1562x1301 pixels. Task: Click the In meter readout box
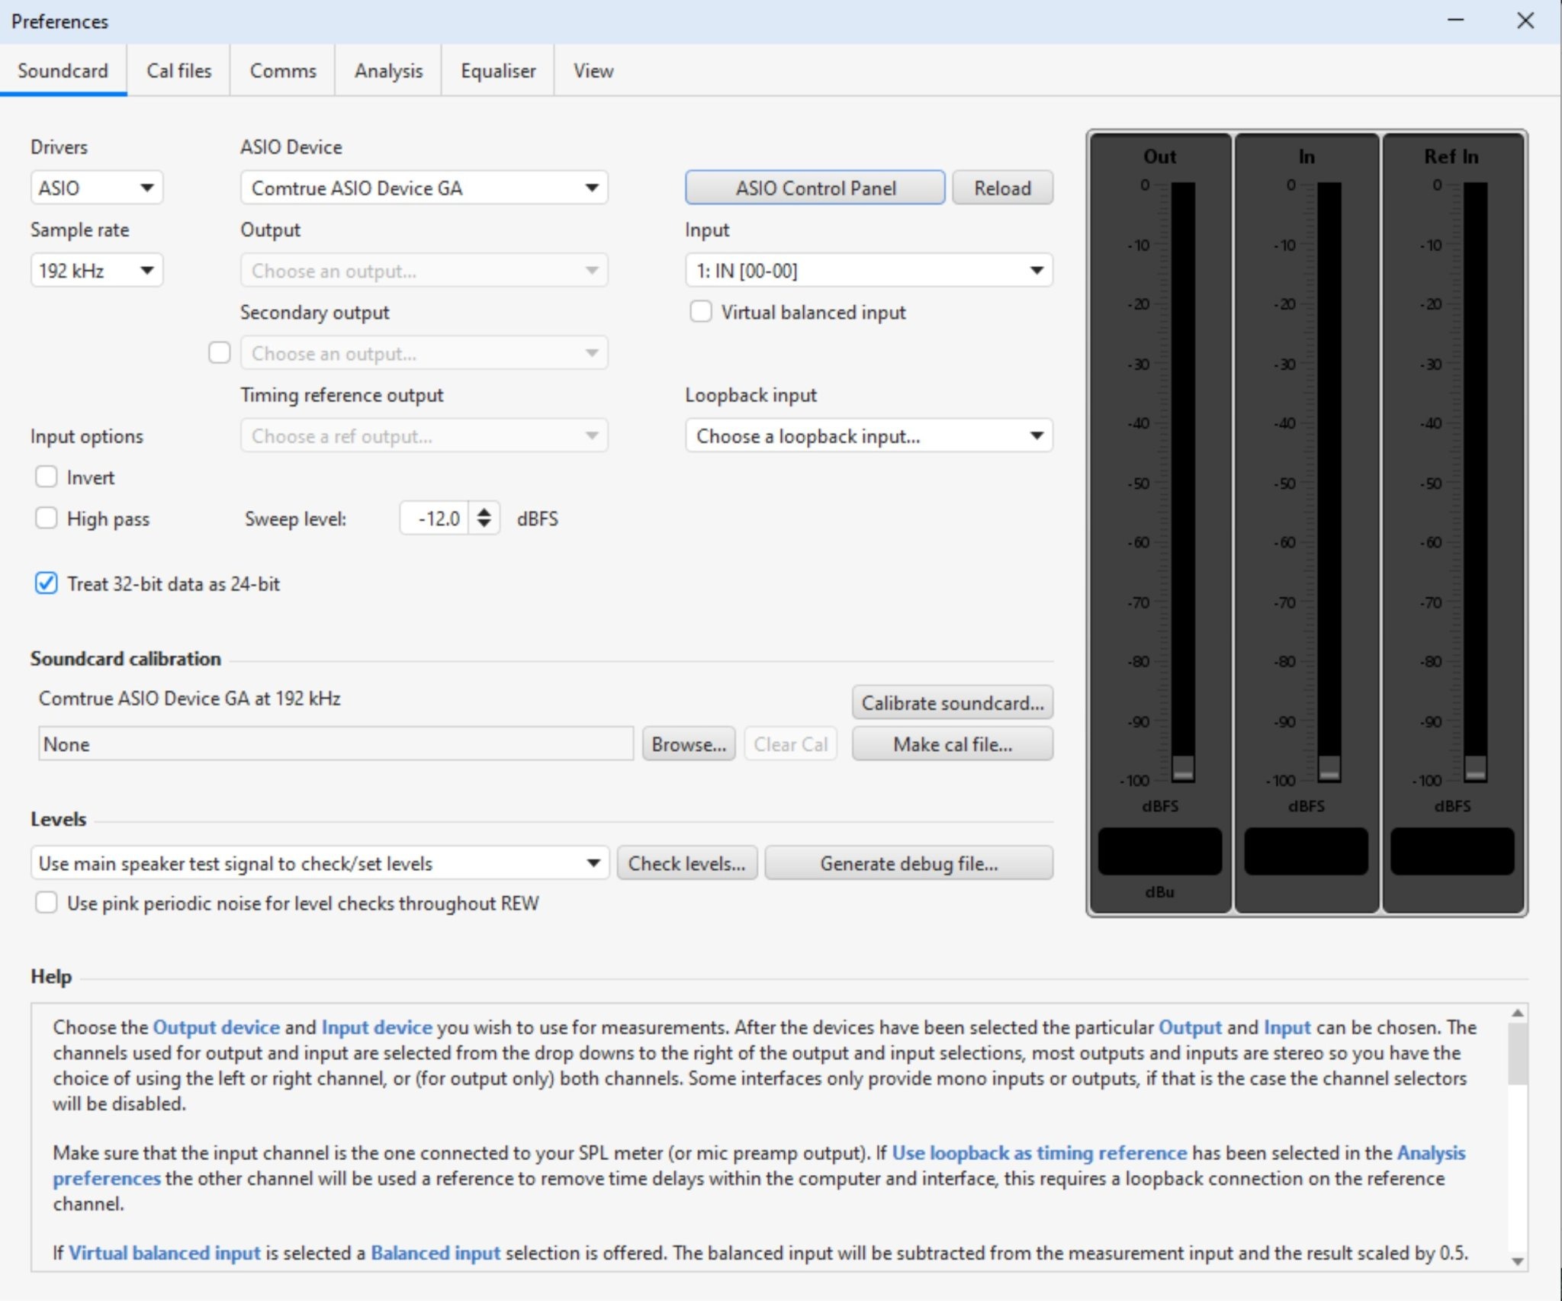1306,851
